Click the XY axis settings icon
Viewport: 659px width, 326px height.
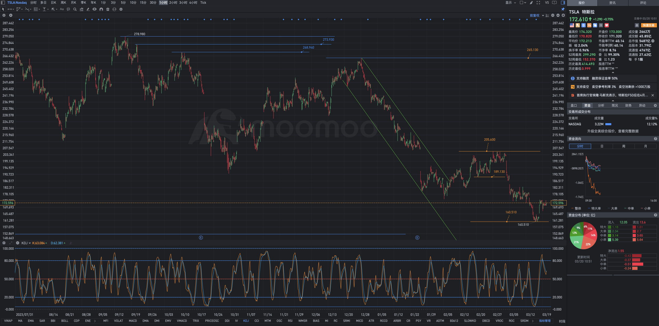[x=547, y=16]
